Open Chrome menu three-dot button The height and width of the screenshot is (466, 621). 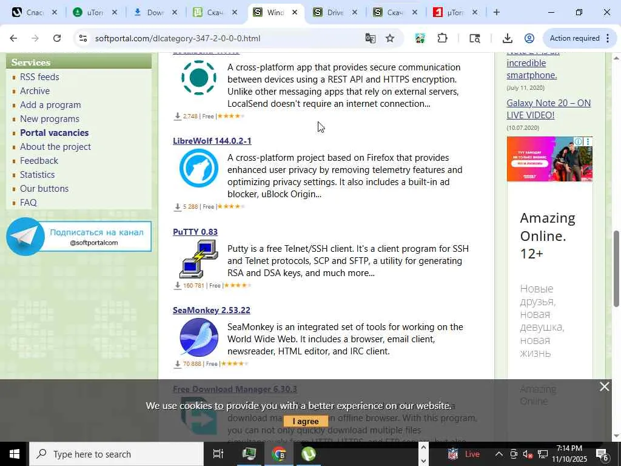[608, 38]
